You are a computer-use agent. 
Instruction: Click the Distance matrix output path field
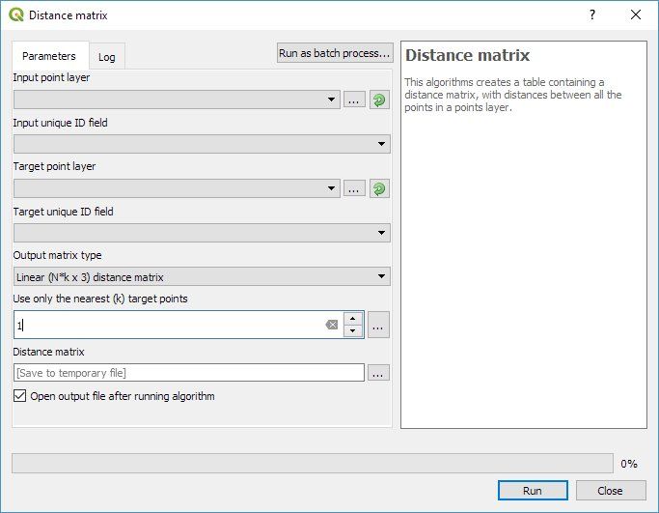tap(188, 373)
